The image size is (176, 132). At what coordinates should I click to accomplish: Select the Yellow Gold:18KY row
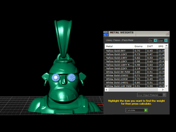[135, 61]
